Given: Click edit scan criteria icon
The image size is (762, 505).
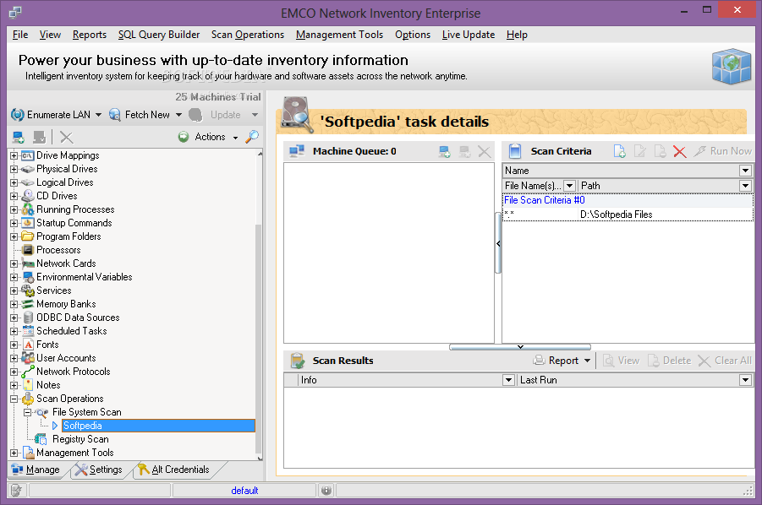Looking at the screenshot, I should pyautogui.click(x=639, y=151).
